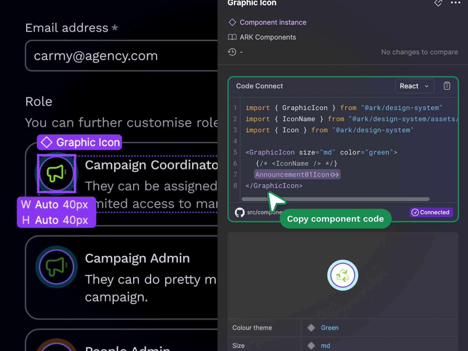Open the src/compone source path link
This screenshot has height=351, width=468.
click(x=265, y=212)
